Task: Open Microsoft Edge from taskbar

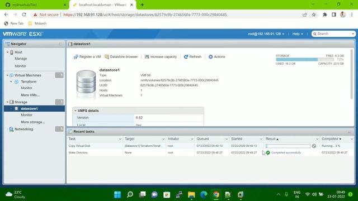Action: 204,195
